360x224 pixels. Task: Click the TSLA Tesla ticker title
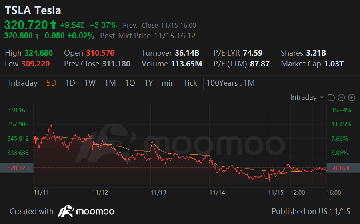[33, 10]
